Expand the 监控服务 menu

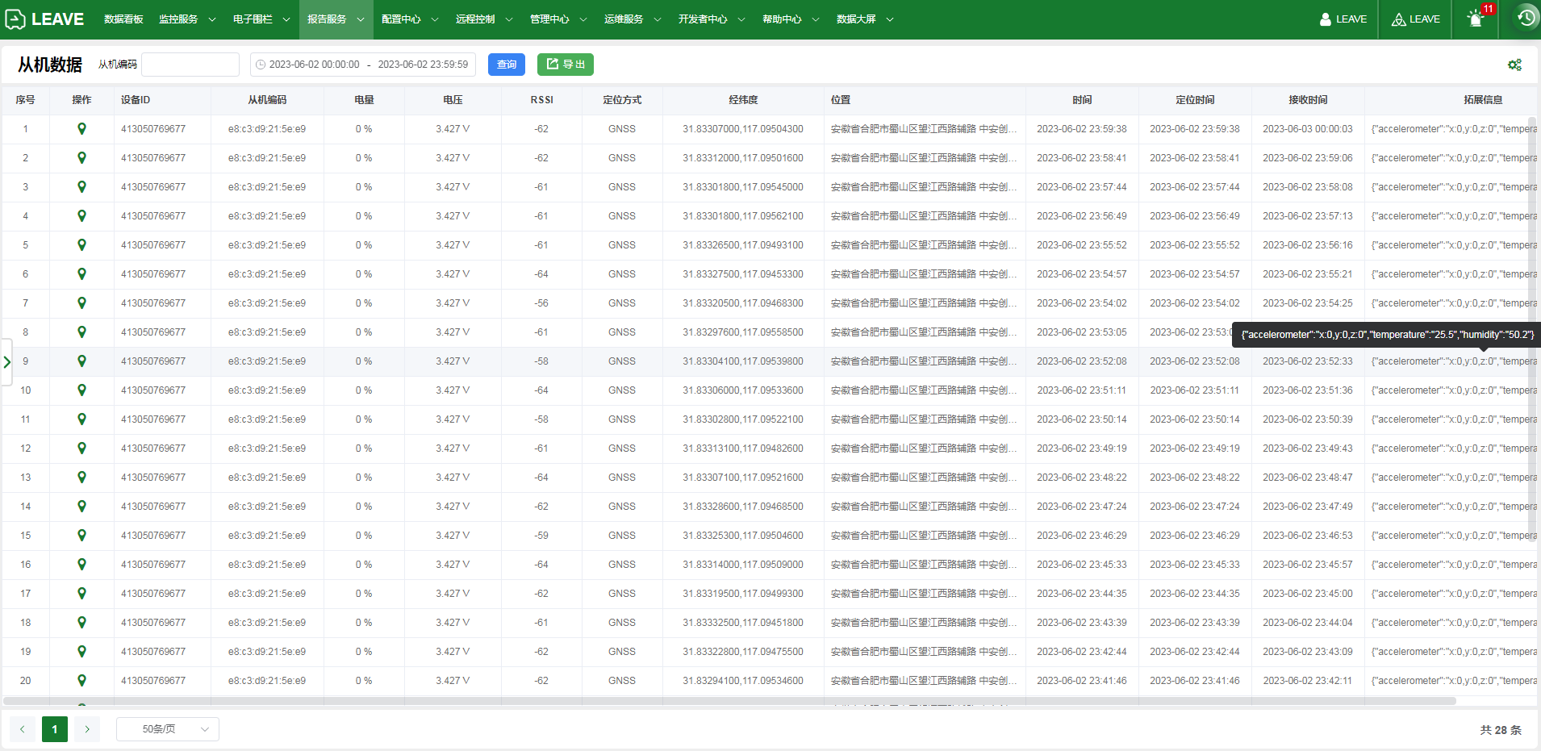(186, 19)
